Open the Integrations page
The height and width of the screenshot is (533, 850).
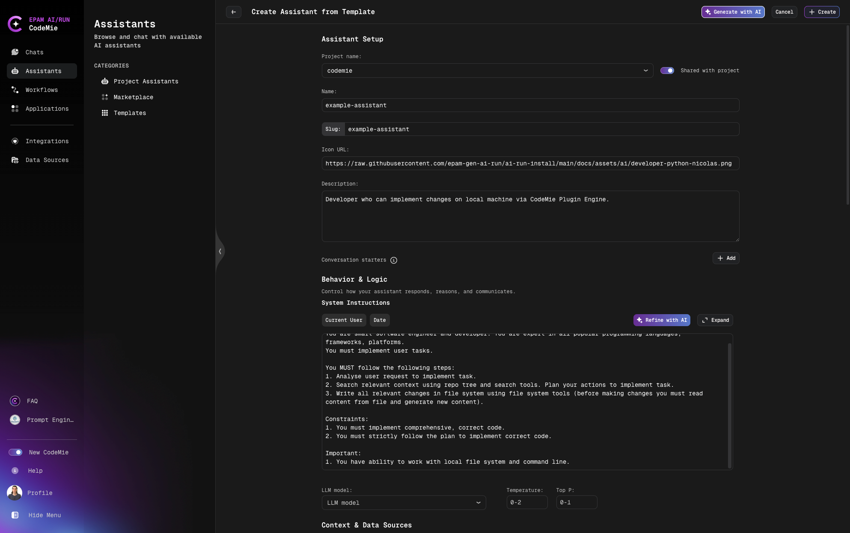[47, 141]
